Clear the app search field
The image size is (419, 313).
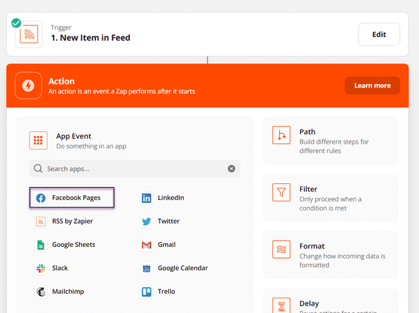(232, 169)
